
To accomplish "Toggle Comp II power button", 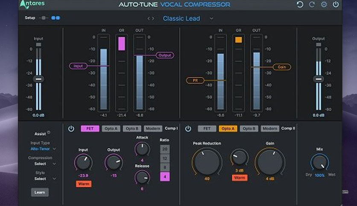I will tap(188, 129).
